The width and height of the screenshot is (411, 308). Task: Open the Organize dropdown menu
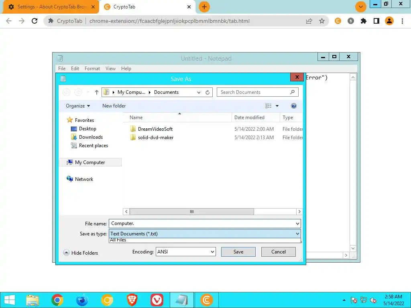(78, 106)
